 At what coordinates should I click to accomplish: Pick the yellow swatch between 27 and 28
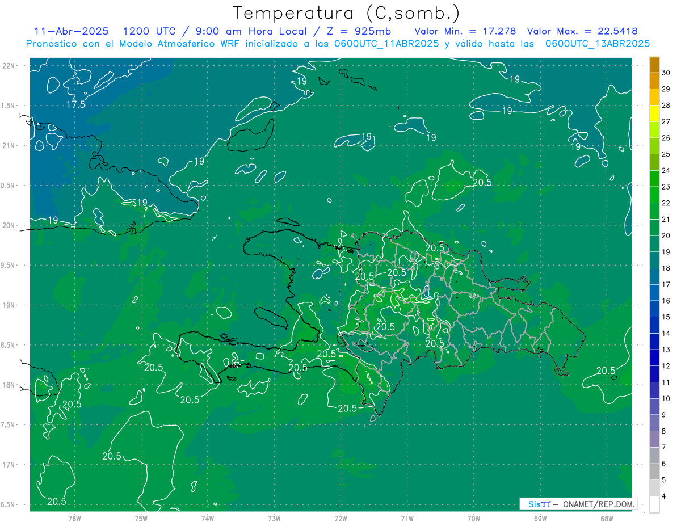pos(654,113)
